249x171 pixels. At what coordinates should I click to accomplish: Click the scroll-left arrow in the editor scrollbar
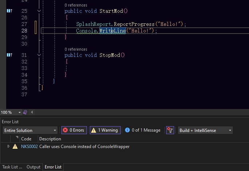coord(32,112)
